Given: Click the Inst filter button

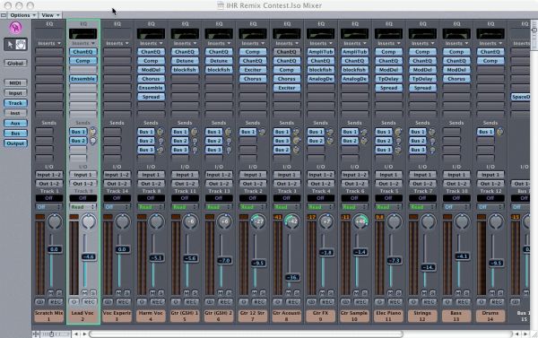Looking at the screenshot, I should 15,113.
